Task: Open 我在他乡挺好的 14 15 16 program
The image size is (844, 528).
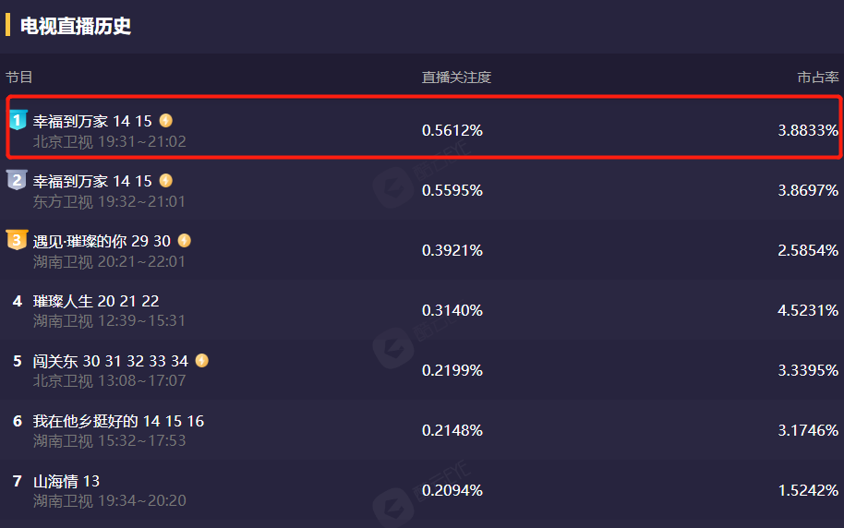Action: click(118, 421)
